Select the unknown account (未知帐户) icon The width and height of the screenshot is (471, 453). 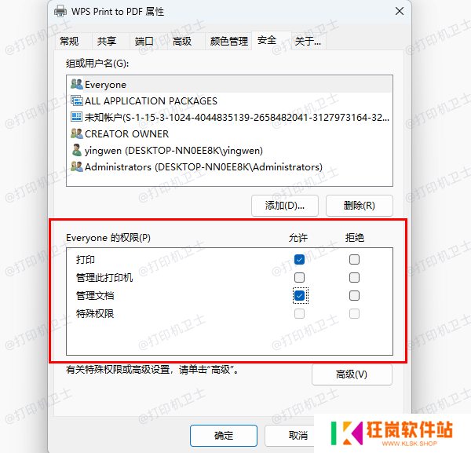tap(77, 117)
